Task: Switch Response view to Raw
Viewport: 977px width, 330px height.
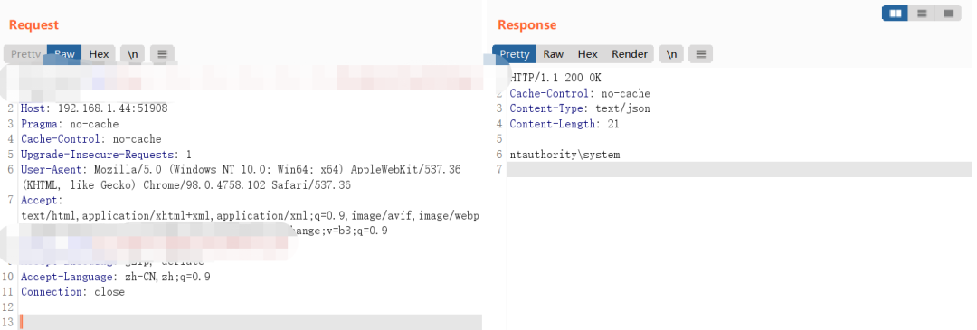Action: pos(554,54)
